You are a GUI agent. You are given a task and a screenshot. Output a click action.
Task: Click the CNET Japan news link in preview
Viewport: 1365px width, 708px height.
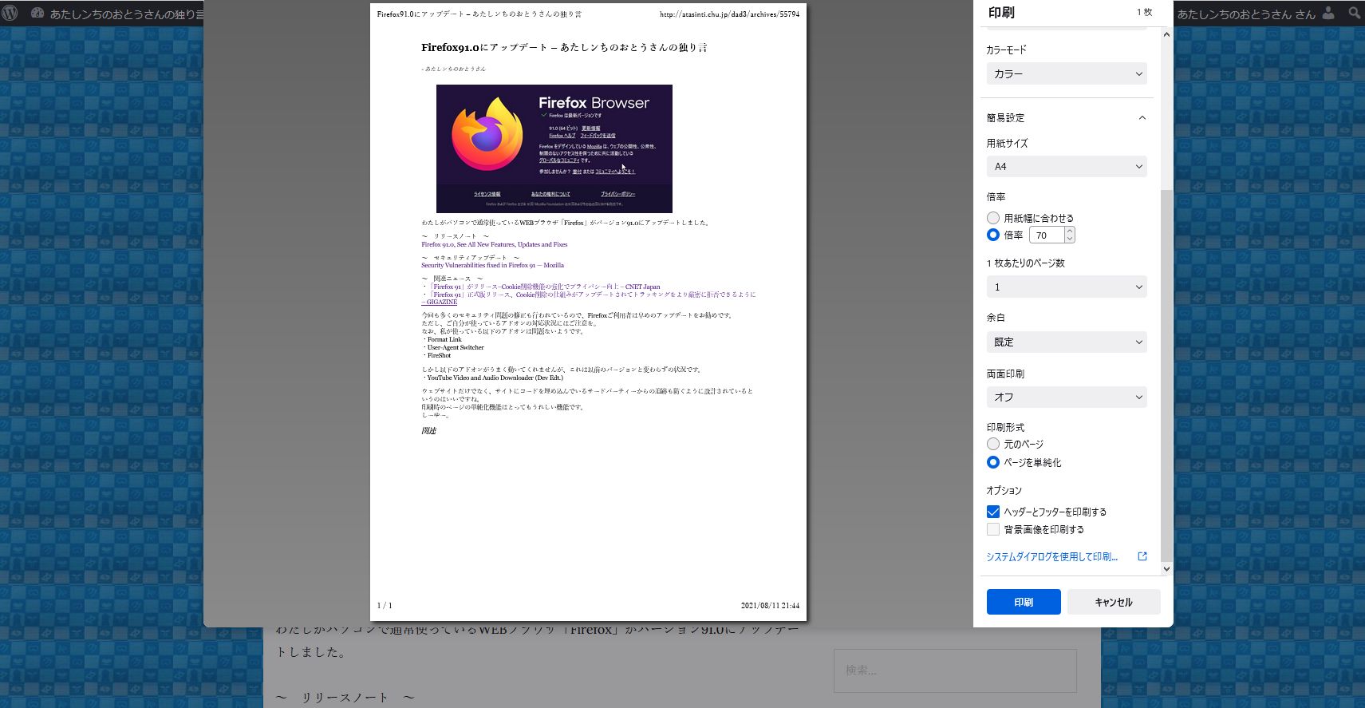click(x=543, y=287)
